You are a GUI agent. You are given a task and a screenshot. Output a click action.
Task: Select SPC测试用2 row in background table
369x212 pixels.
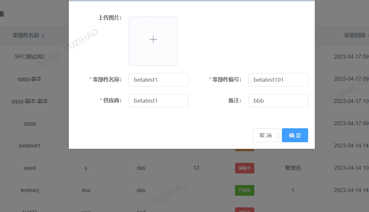point(30,57)
